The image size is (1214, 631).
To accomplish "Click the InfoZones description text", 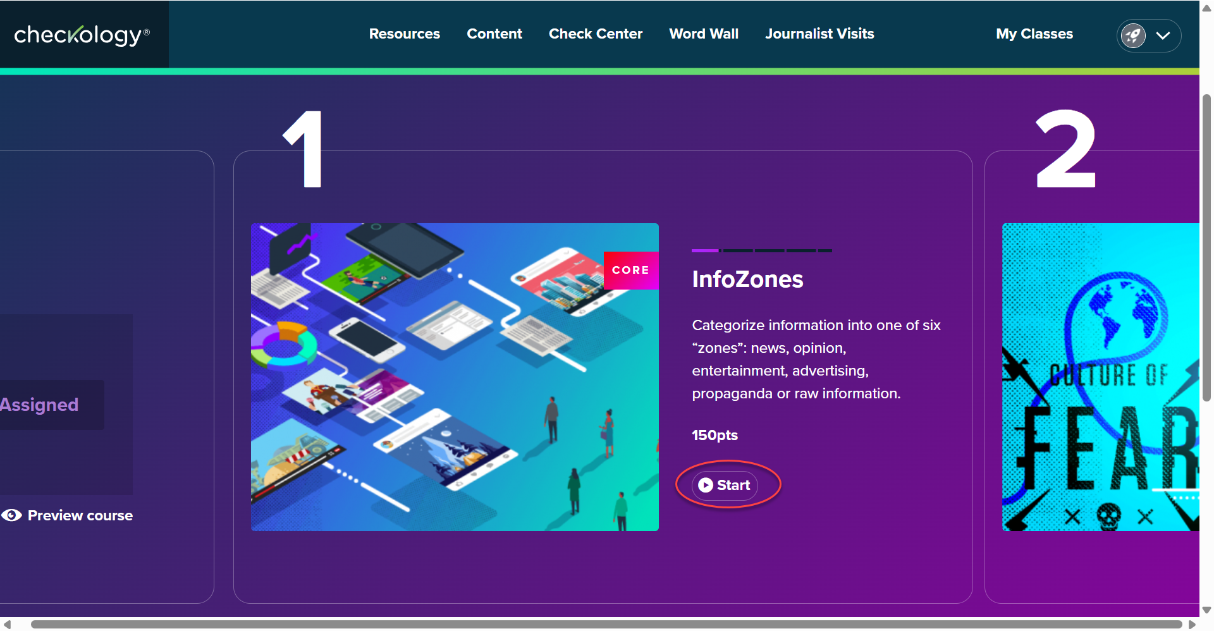I will tap(816, 359).
